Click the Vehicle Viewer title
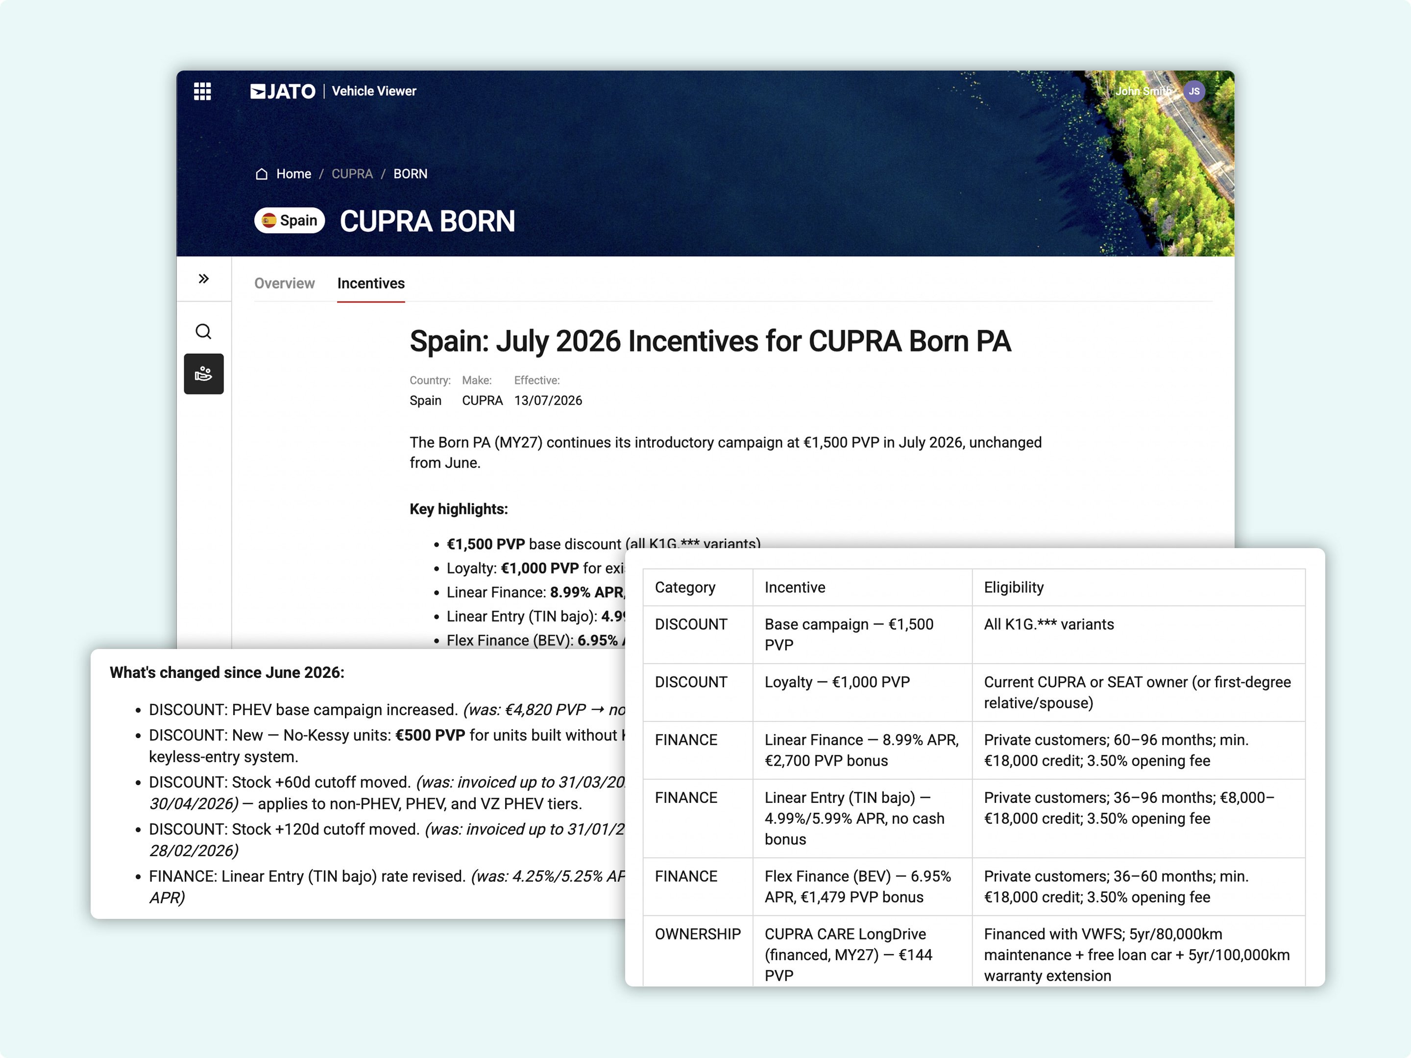 (374, 91)
